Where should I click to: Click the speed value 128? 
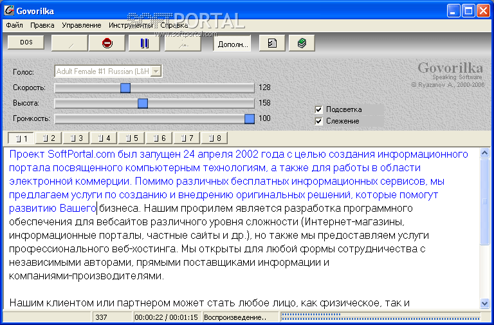(264, 88)
